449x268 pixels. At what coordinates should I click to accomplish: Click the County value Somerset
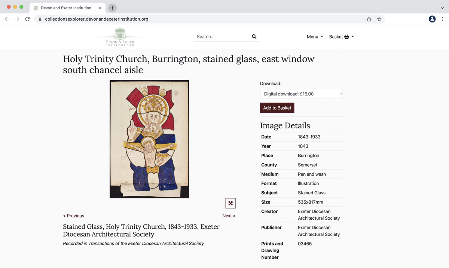click(x=308, y=165)
